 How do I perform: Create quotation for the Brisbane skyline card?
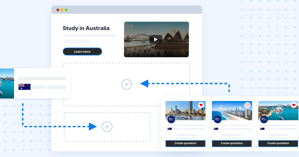point(185,143)
